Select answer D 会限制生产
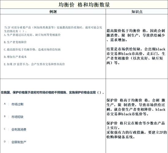 point(15,142)
